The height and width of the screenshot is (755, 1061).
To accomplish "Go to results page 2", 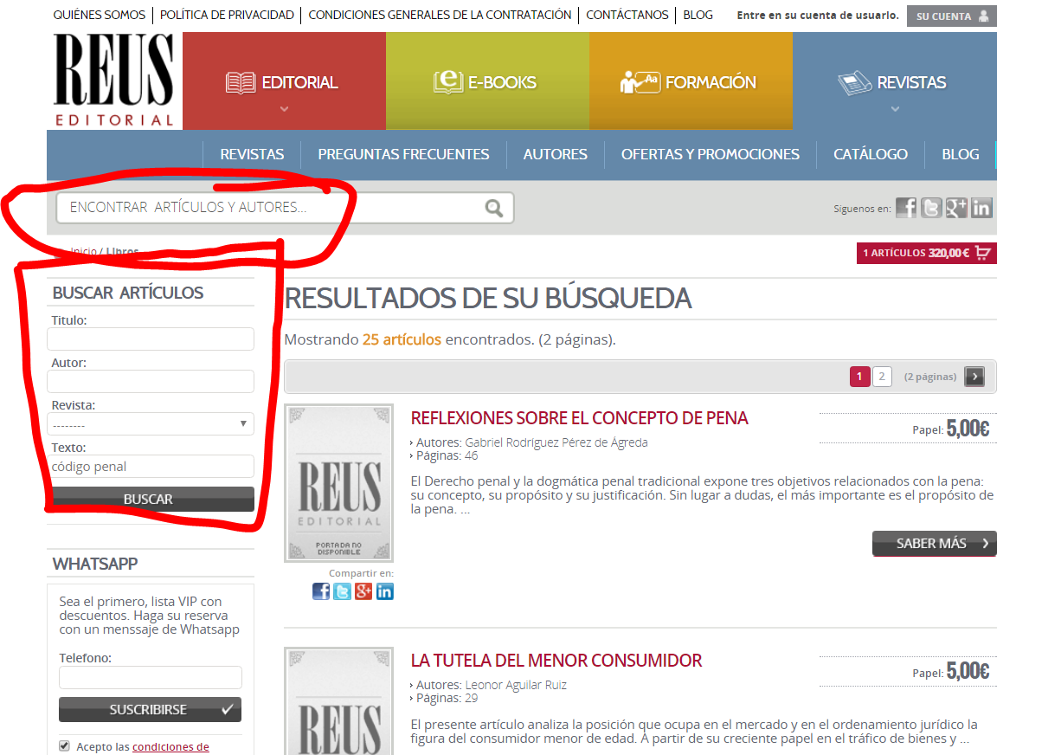I will pyautogui.click(x=882, y=376).
